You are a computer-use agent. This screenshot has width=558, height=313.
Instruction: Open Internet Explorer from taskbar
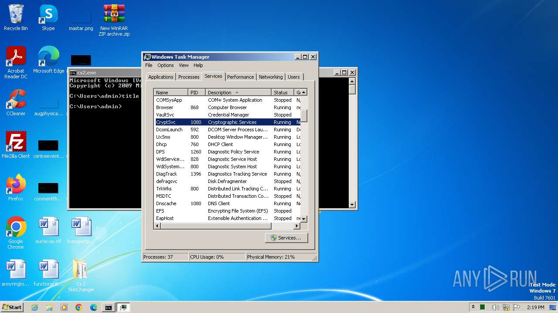34,307
